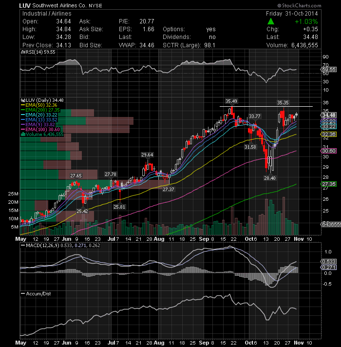341x347 pixels.
Task: Click the low label 27.37
Action: point(168,190)
